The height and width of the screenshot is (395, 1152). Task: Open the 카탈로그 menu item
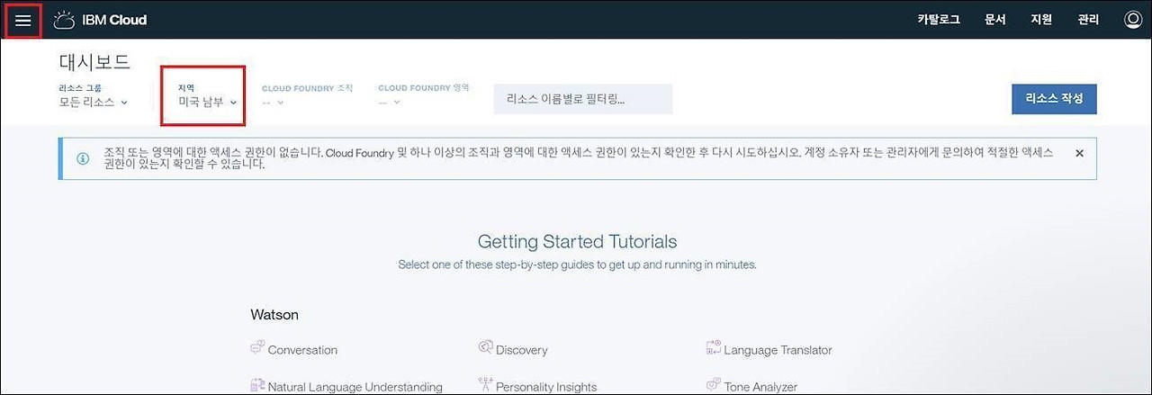tap(939, 20)
